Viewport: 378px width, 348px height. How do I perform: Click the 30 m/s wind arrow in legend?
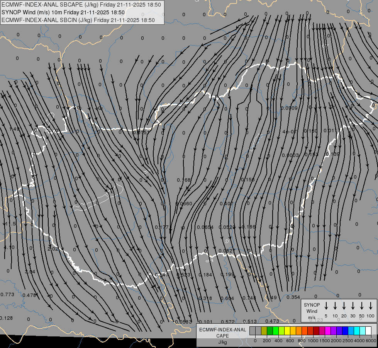click(x=353, y=306)
